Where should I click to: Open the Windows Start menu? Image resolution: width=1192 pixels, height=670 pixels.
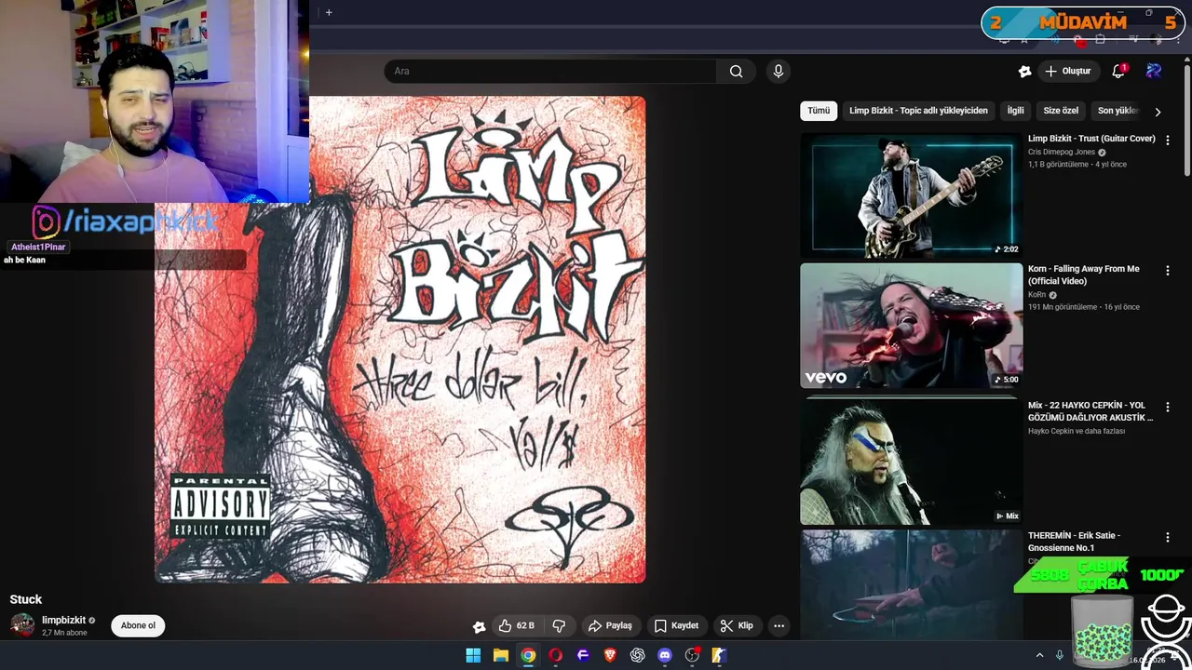[473, 655]
